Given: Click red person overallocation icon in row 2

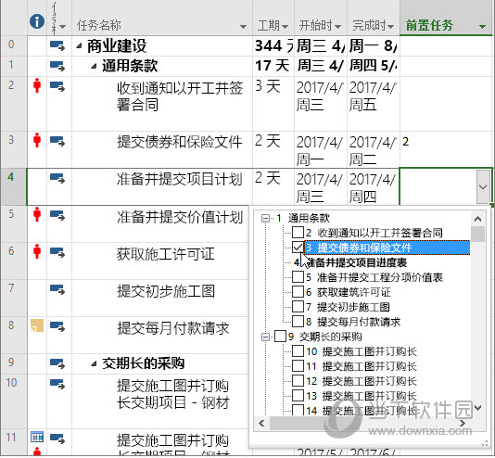Looking at the screenshot, I should click(37, 85).
